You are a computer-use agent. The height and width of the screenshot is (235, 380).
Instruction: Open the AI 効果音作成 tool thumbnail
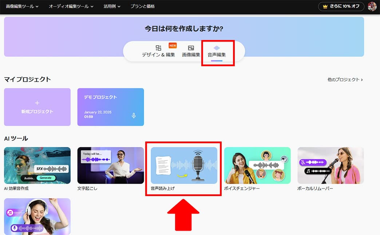[x=37, y=166]
